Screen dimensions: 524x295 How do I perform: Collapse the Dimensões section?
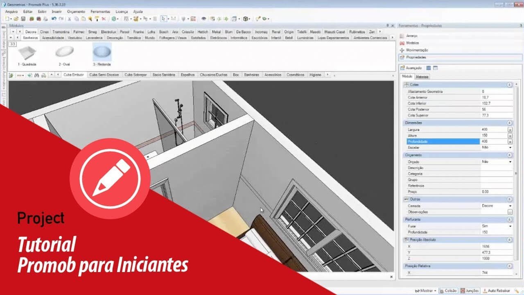click(509, 123)
